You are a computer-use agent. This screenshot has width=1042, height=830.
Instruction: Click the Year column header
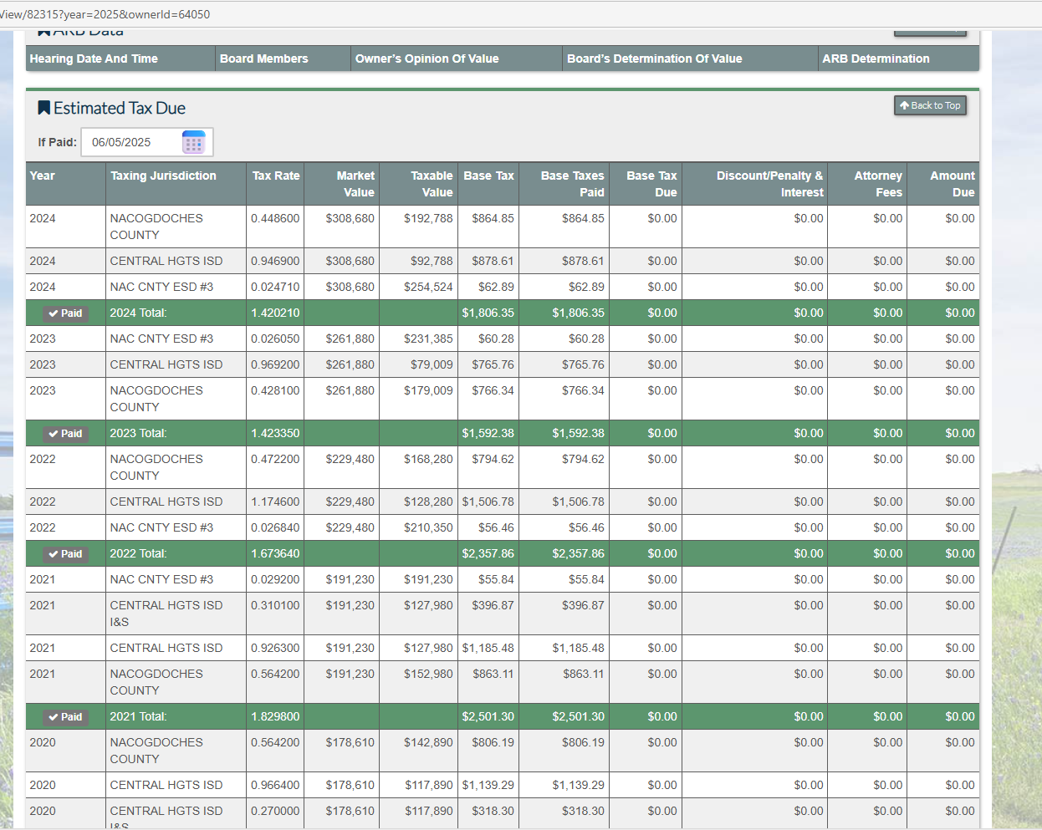point(43,176)
